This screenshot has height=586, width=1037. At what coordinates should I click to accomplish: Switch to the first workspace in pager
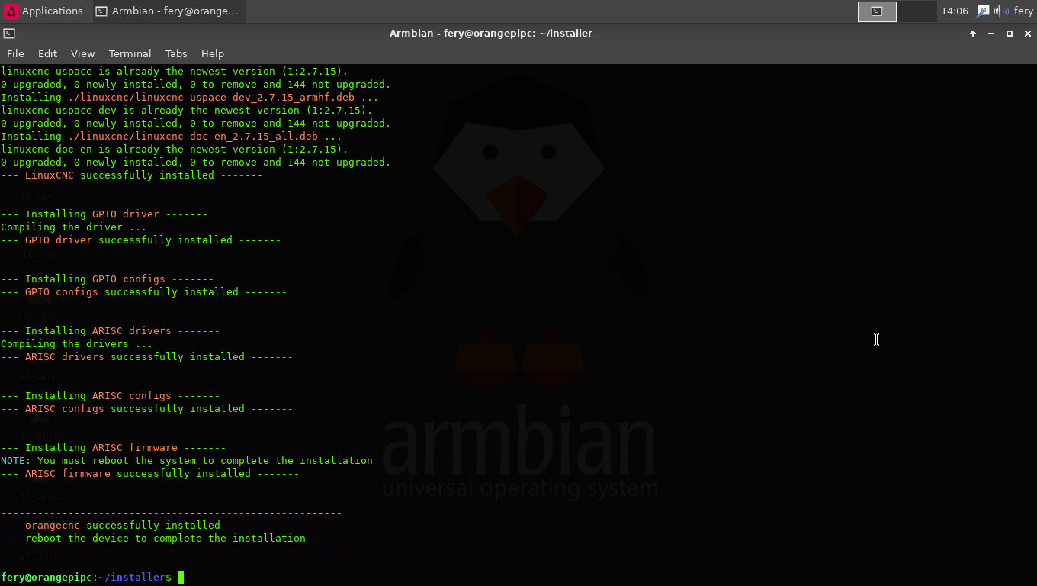point(877,11)
